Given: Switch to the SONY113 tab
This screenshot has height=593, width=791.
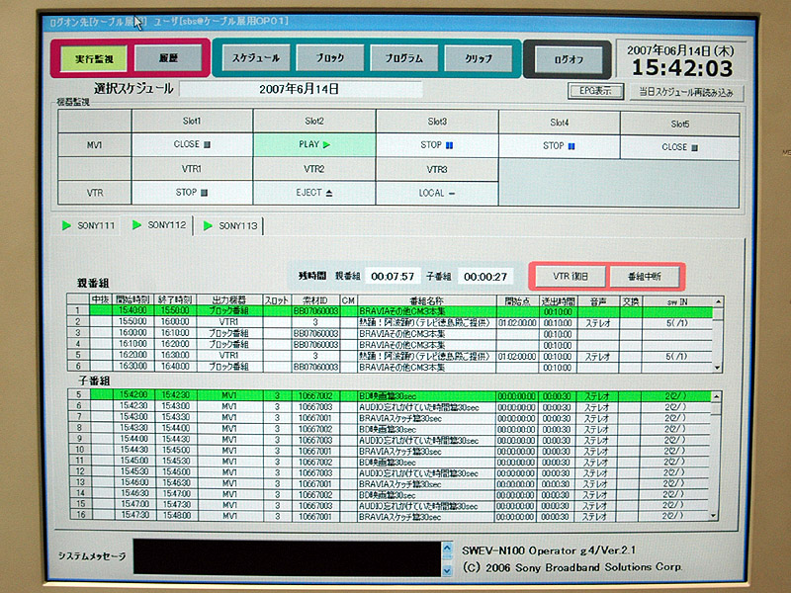Looking at the screenshot, I should pos(230,226).
